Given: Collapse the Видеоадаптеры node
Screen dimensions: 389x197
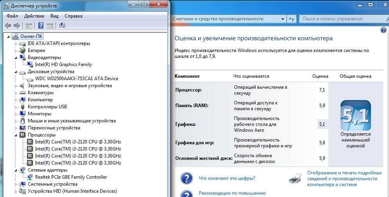Looking at the screenshot, I should pos(16,57).
